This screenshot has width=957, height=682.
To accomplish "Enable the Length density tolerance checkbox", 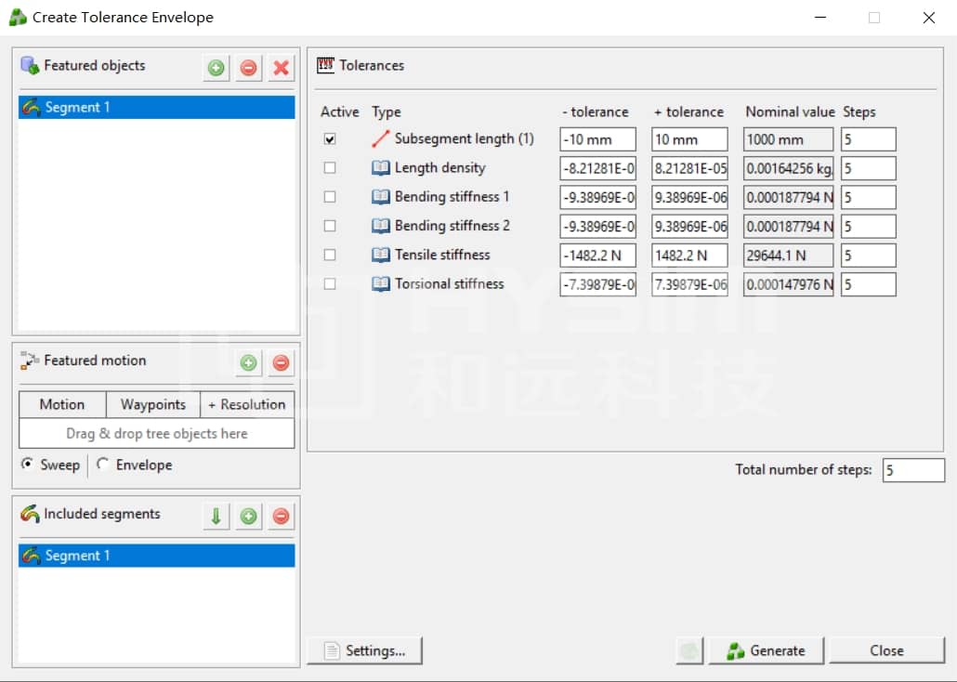I will coord(330,167).
